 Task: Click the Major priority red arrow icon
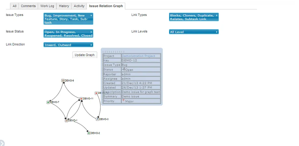click(123, 101)
